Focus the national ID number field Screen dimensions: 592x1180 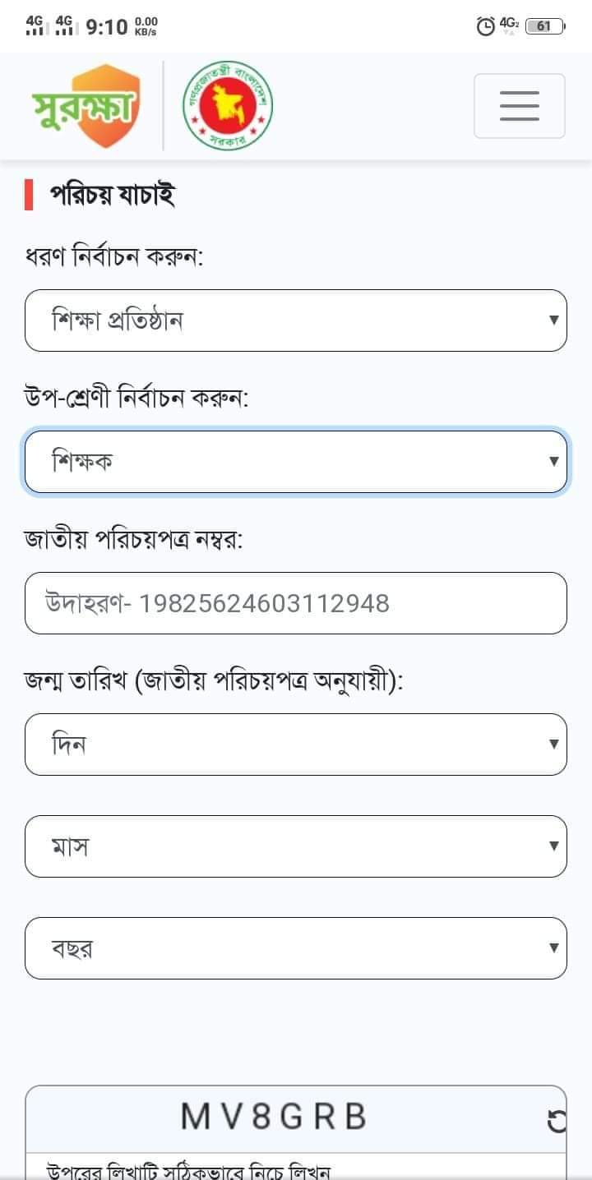[296, 603]
